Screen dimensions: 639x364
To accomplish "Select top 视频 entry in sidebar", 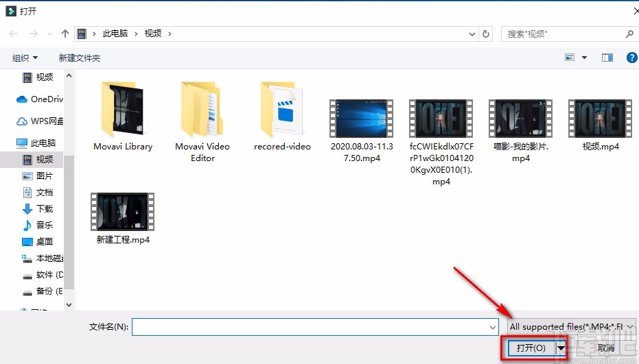I will 38,77.
